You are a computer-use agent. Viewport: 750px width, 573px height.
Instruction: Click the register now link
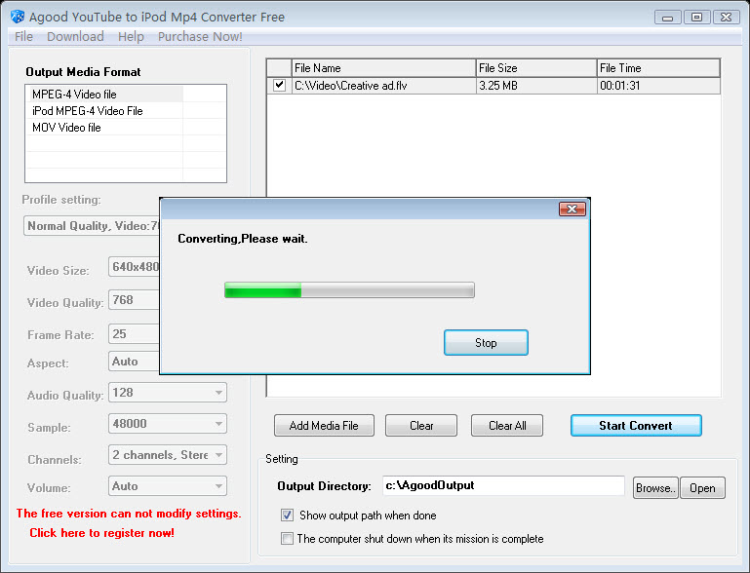[x=101, y=533]
